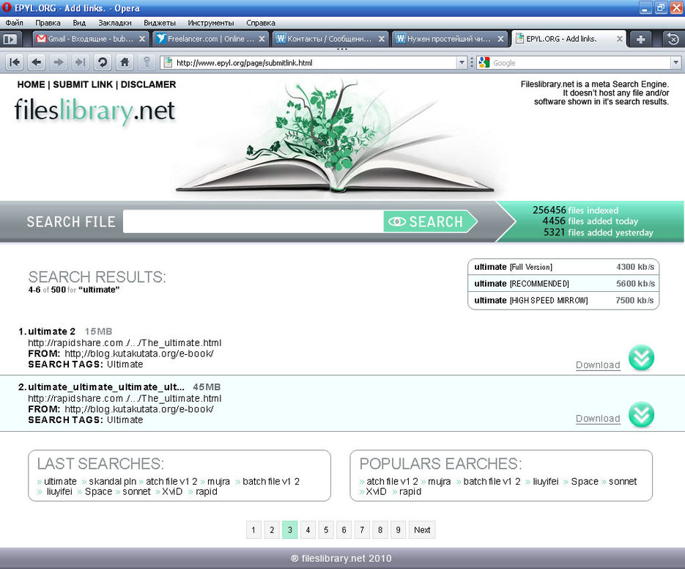Click 'XviD' in Last Searches
Viewport: 685px width, 569px height.
(172, 491)
